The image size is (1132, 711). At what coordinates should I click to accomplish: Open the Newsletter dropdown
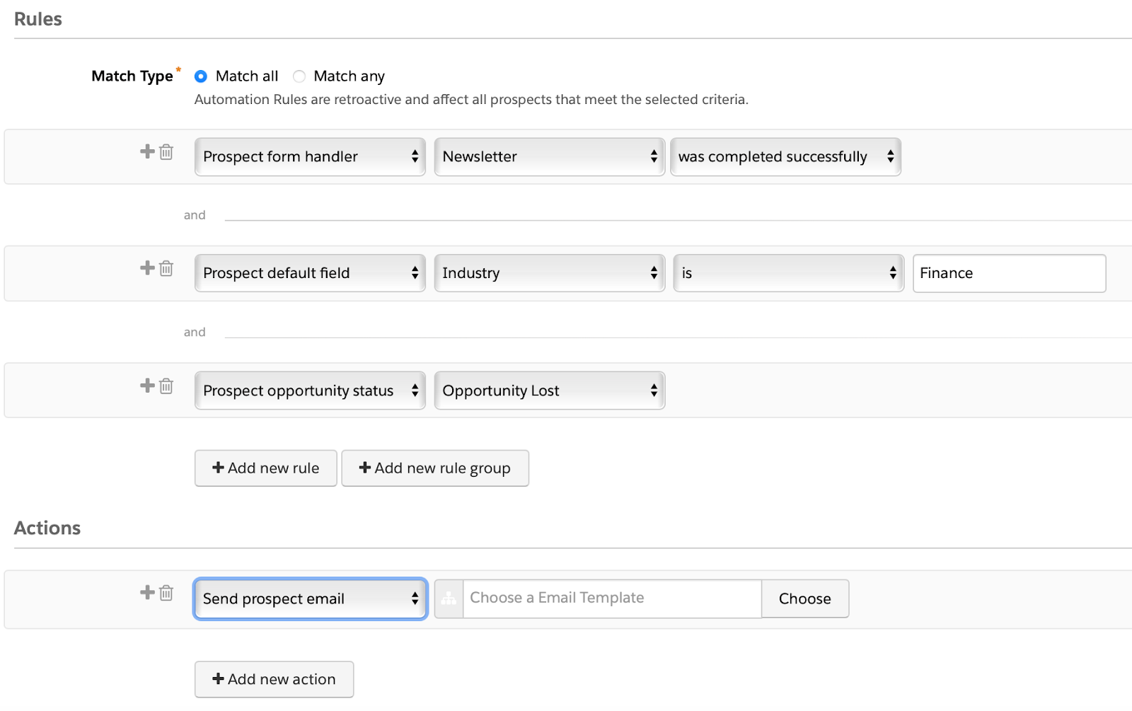(x=549, y=157)
